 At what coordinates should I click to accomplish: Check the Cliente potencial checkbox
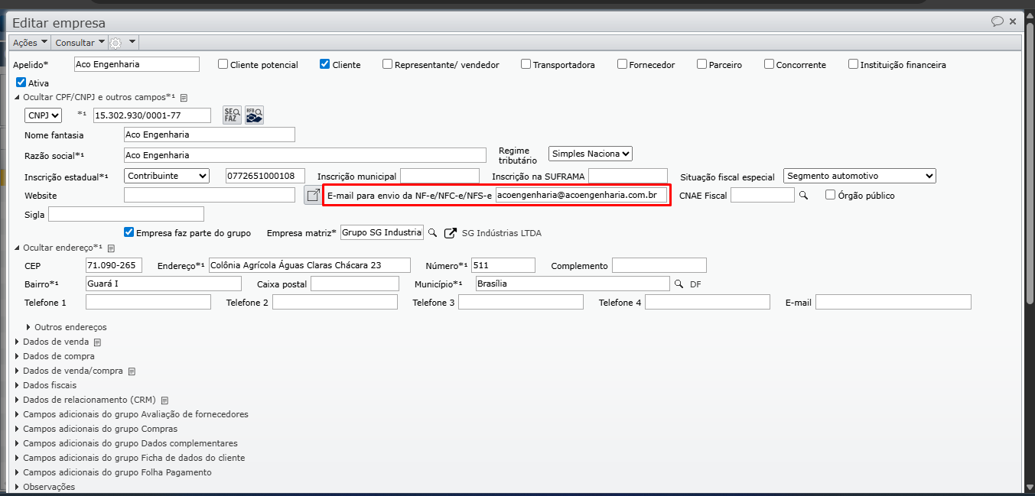(223, 64)
